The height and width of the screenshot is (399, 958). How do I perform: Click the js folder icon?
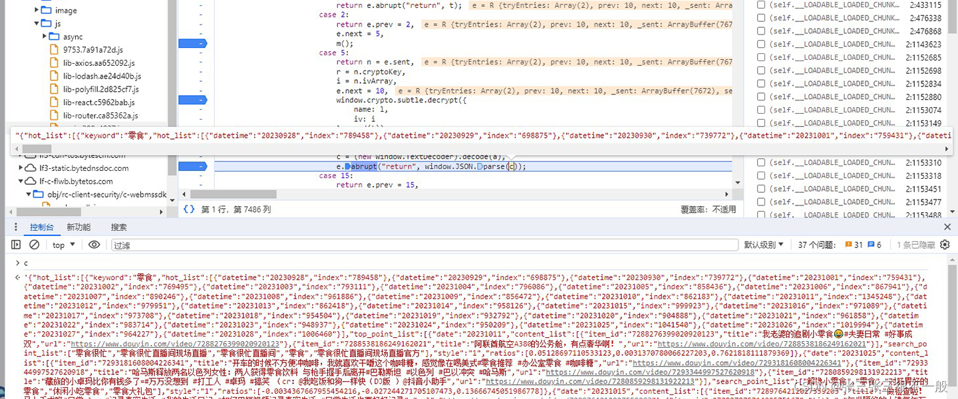click(46, 23)
